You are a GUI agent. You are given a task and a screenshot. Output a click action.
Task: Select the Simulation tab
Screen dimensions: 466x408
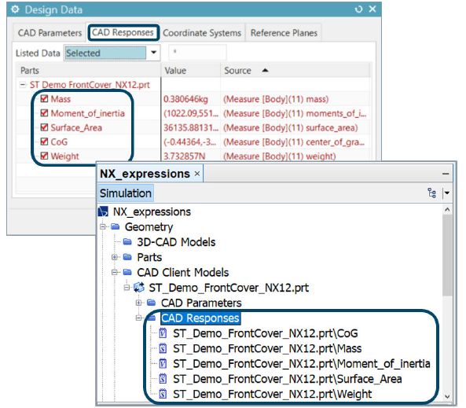click(126, 193)
